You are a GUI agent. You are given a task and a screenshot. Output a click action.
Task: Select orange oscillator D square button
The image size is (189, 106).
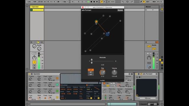tap(57, 78)
